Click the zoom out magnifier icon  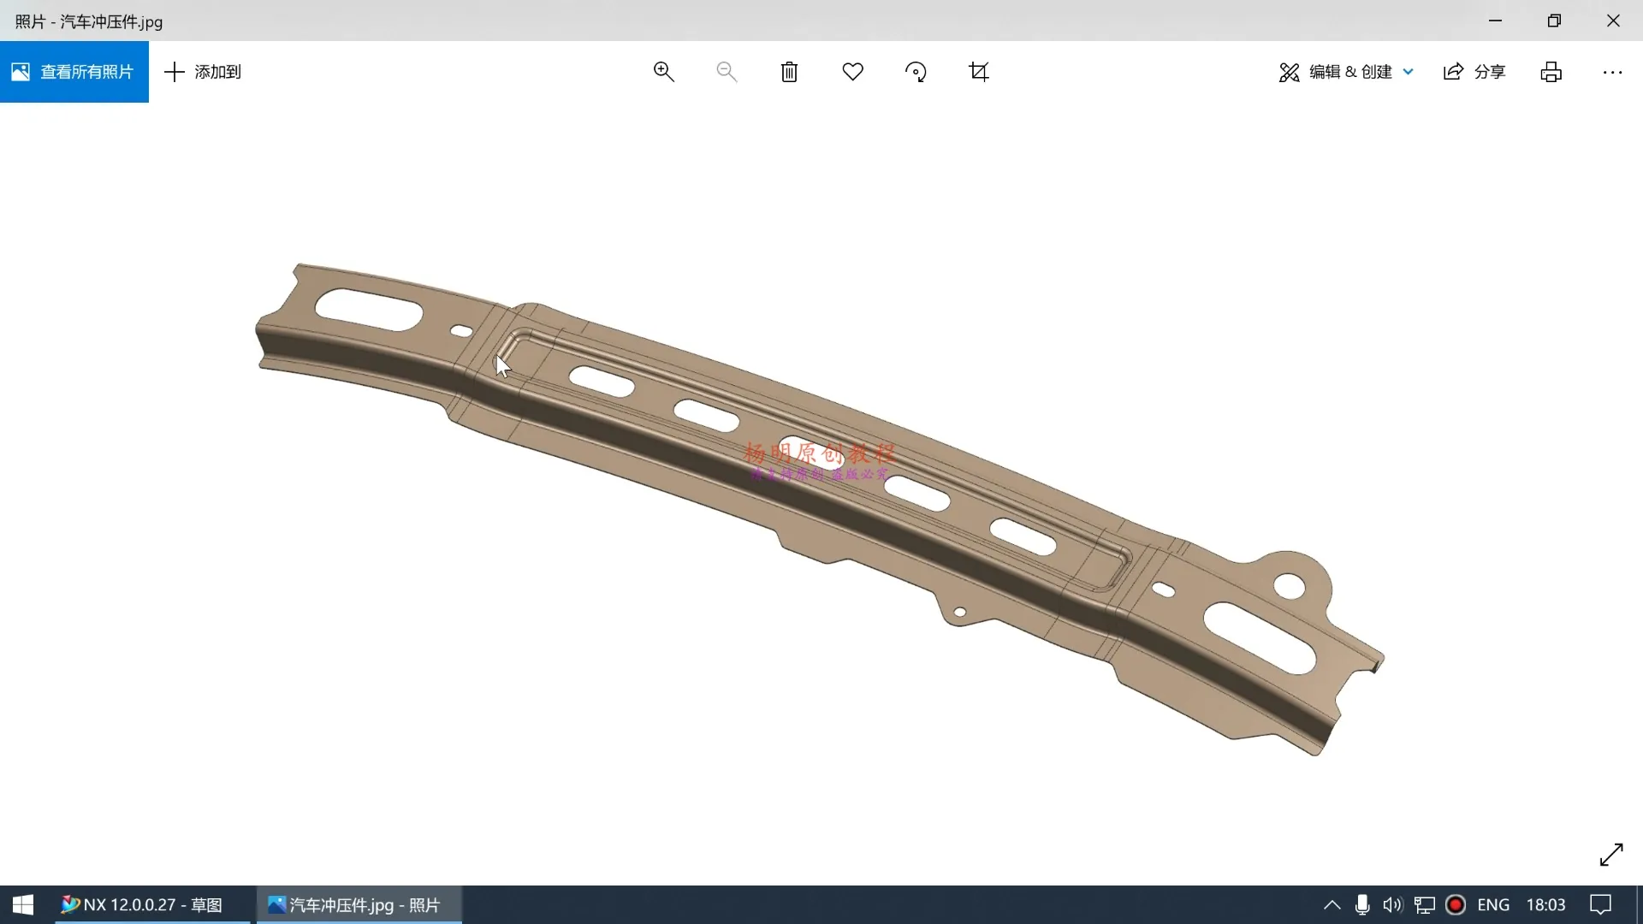point(727,72)
